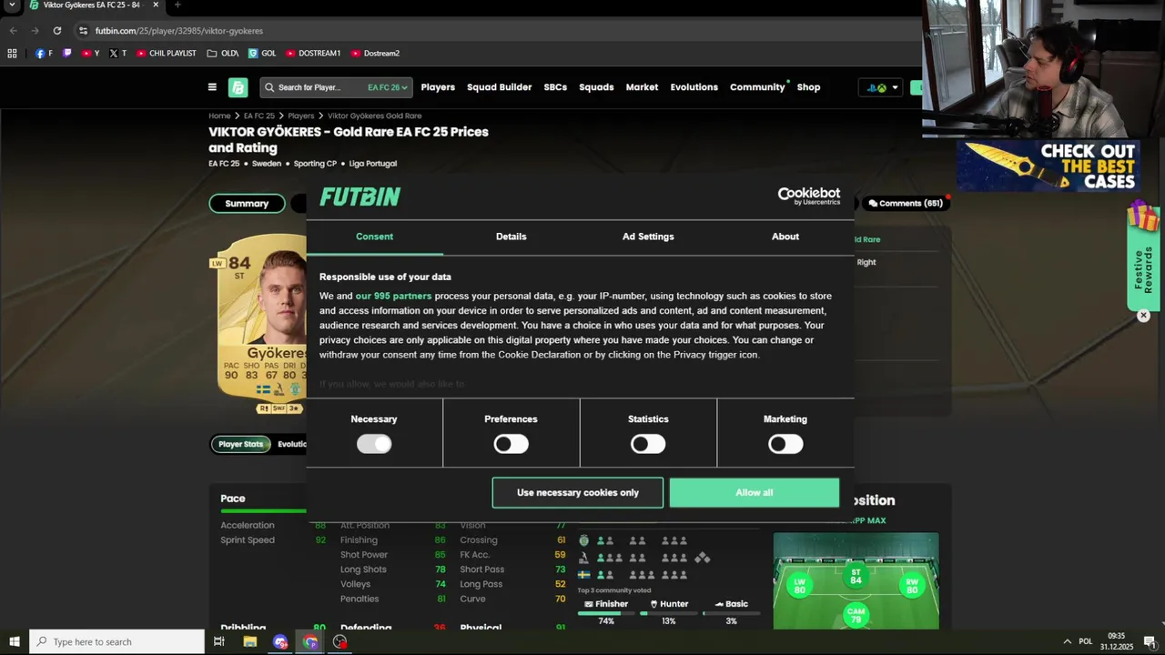The image size is (1165, 655).
Task: Open the Facebook 'F' bookmark
Action: point(44,54)
